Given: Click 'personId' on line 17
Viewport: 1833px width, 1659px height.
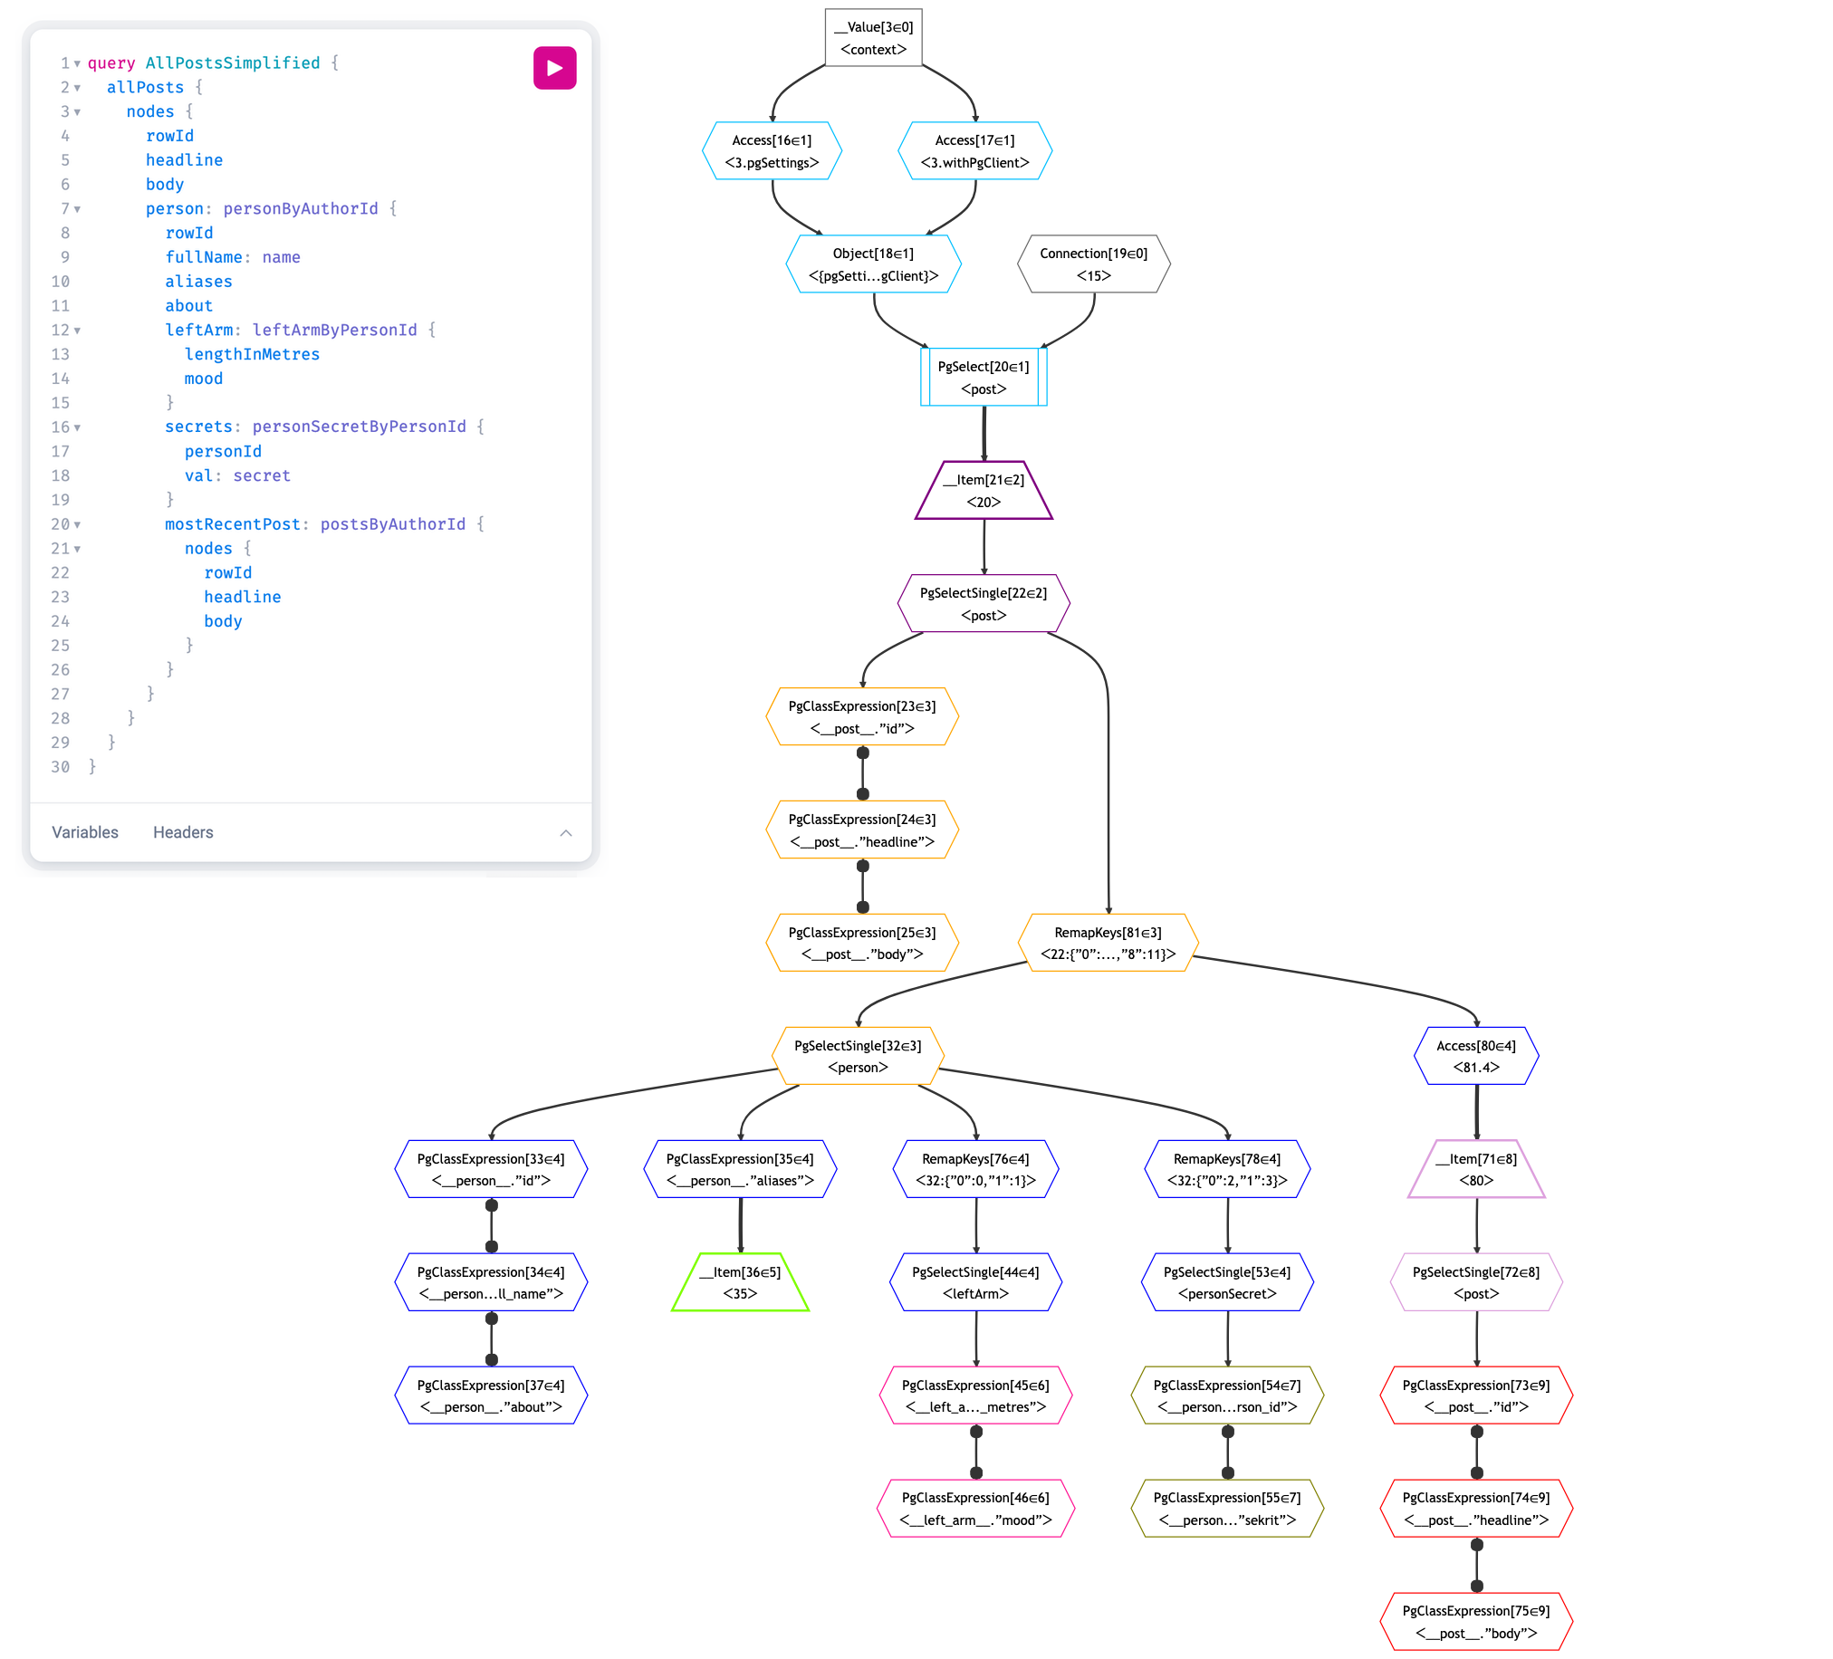Looking at the screenshot, I should (x=223, y=451).
